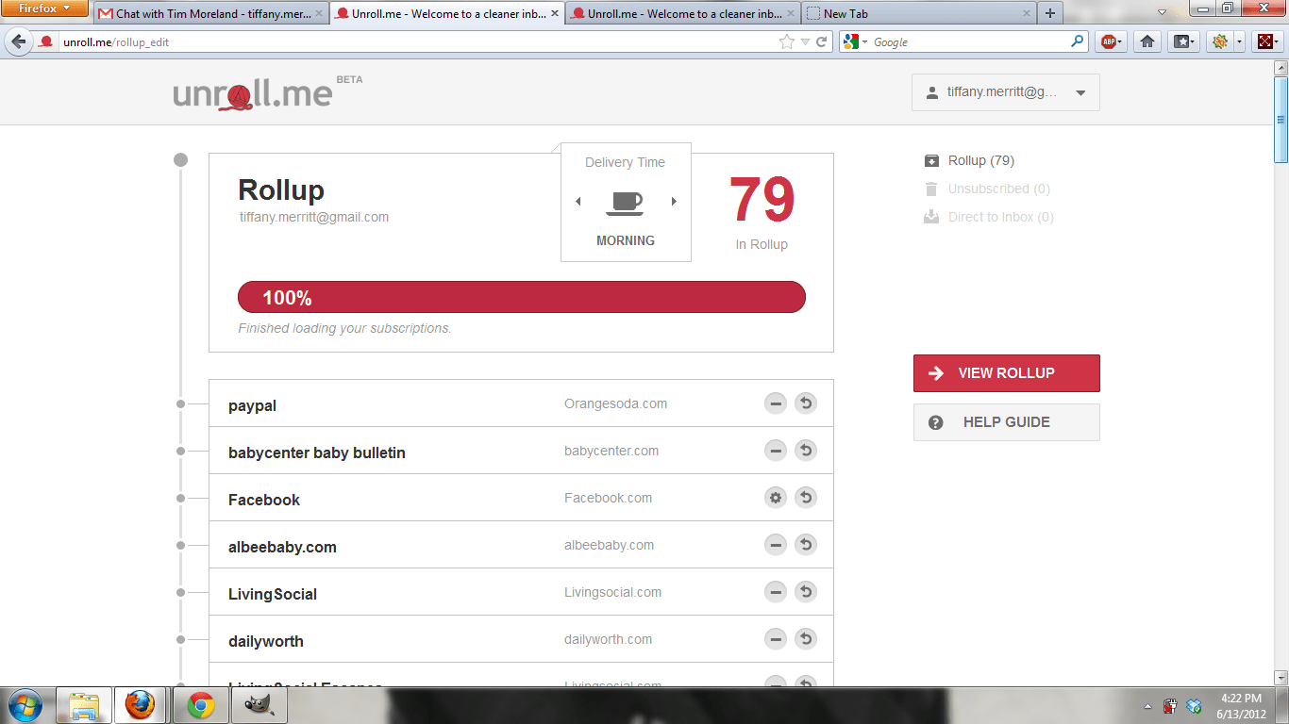Open Windows Explorer from the taskbar
The width and height of the screenshot is (1289, 724).
click(x=84, y=705)
